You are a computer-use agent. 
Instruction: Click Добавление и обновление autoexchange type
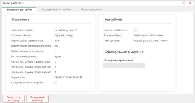pos(148,35)
